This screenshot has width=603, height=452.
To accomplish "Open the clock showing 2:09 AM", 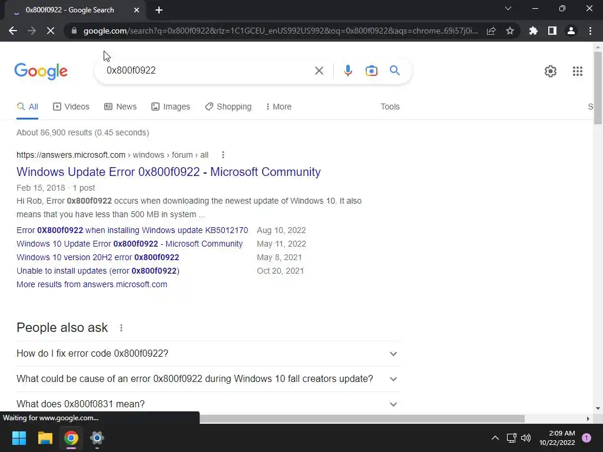I will coord(557,438).
